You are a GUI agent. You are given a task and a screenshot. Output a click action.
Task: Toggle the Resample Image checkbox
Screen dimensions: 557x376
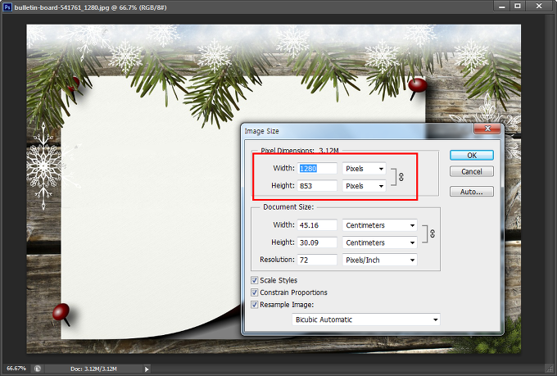tap(255, 305)
